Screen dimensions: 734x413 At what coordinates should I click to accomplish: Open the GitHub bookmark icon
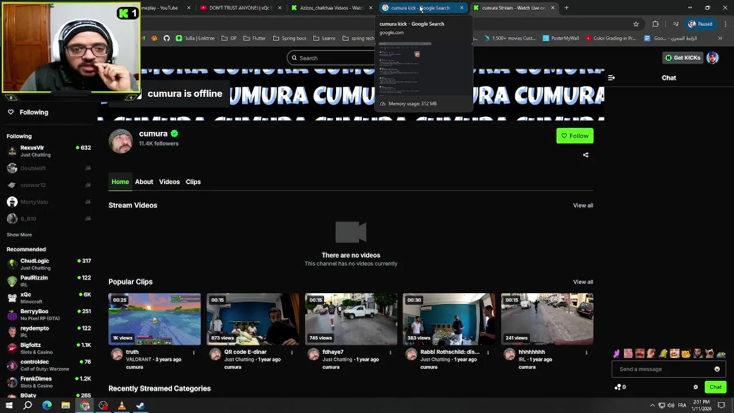pos(166,38)
